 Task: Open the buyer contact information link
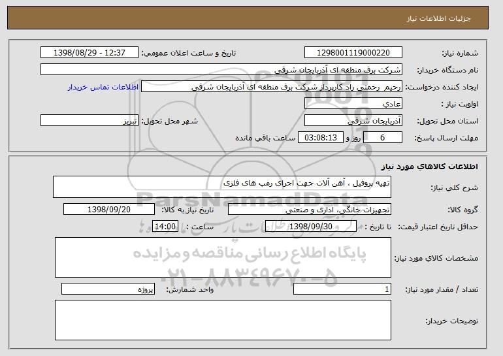103,87
